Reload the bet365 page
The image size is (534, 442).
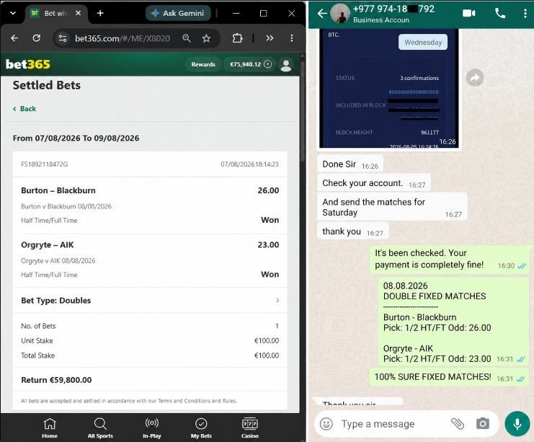[x=37, y=38]
